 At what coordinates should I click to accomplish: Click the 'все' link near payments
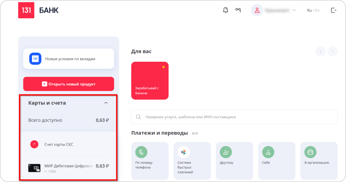pyautogui.click(x=195, y=133)
